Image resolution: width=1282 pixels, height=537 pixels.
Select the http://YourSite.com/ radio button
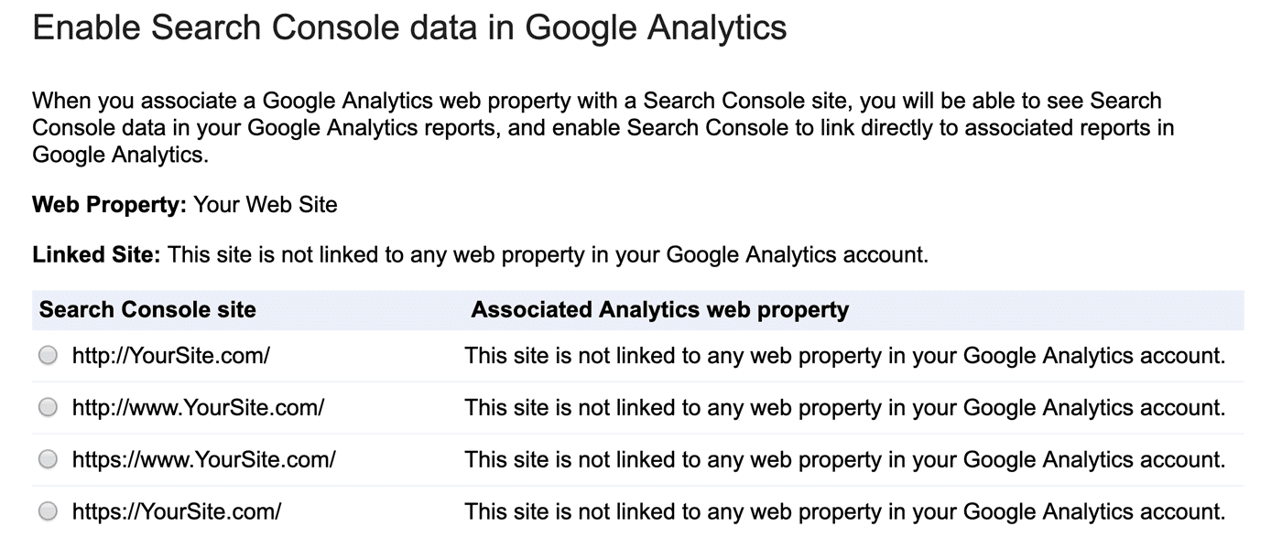pos(48,356)
